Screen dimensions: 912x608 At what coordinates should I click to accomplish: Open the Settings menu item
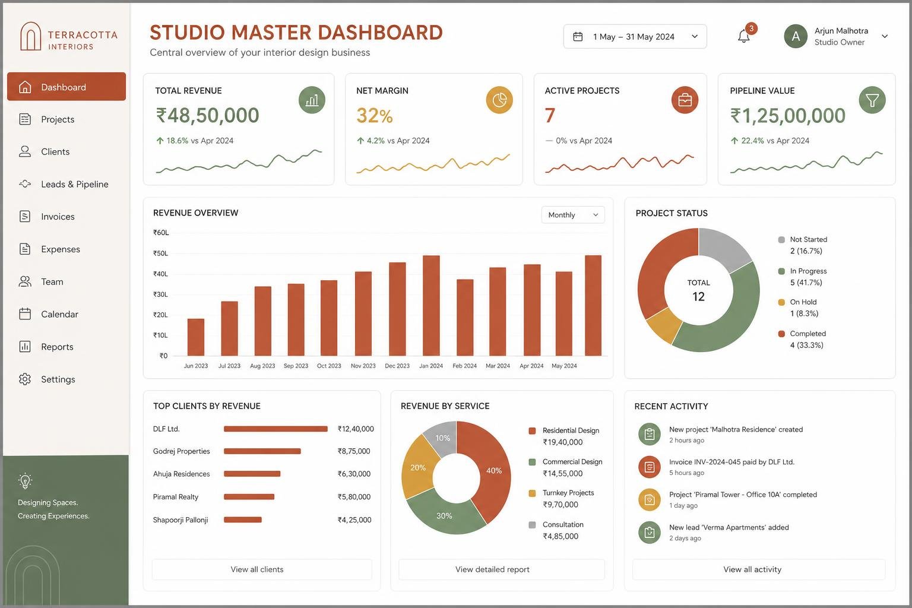[66, 379]
